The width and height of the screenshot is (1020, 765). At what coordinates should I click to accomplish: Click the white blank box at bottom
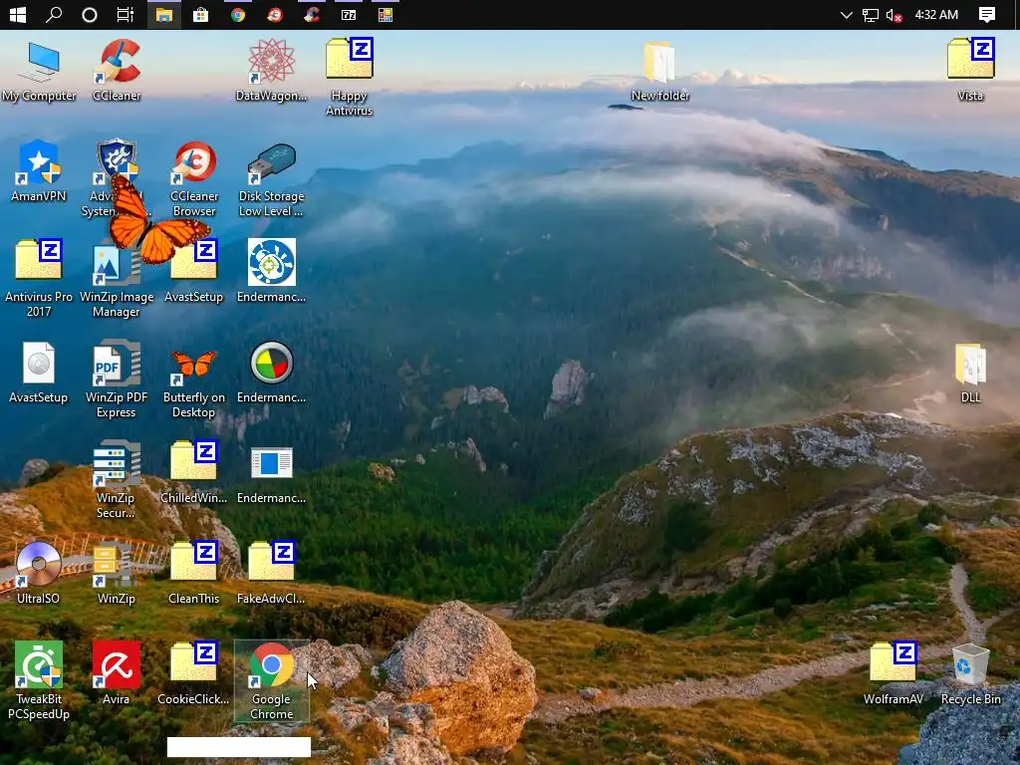239,747
